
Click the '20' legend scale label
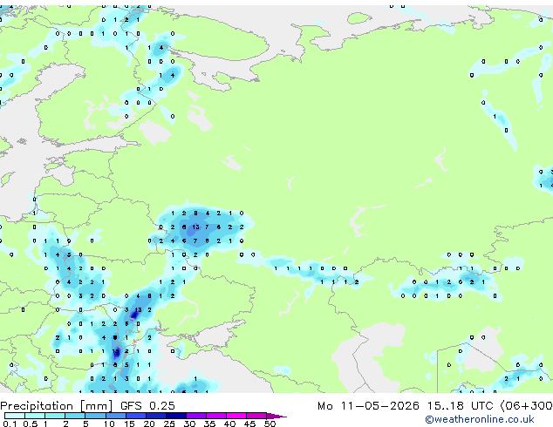click(149, 424)
